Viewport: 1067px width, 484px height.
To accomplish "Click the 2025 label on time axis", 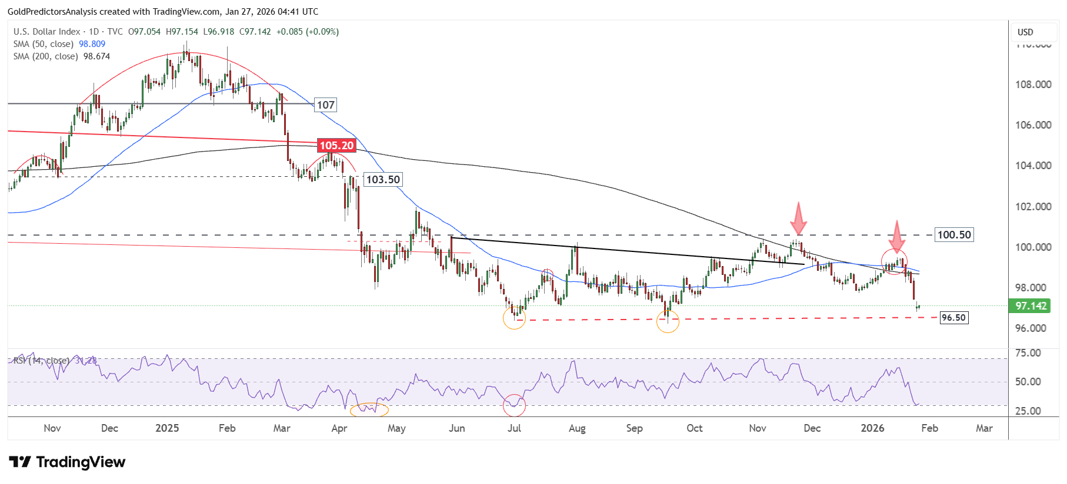I will [x=167, y=428].
